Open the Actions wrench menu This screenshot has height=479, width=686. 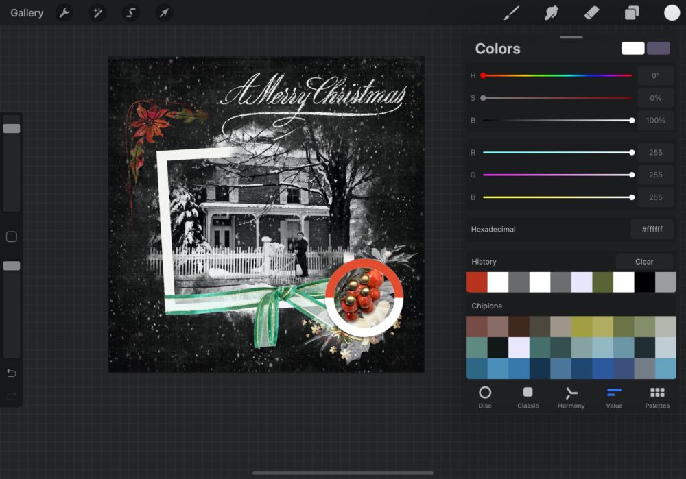point(64,13)
